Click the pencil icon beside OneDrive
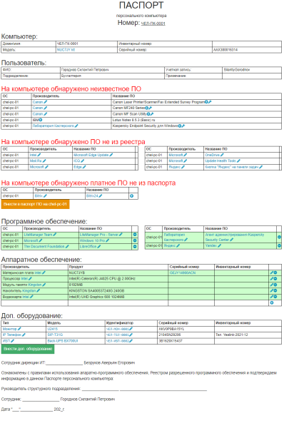The height and width of the screenshot is (428, 284). tap(222, 155)
